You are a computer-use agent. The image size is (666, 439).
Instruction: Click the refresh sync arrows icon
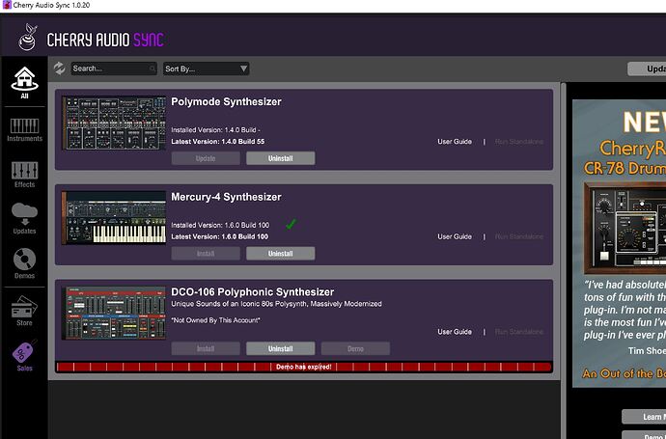coord(60,69)
